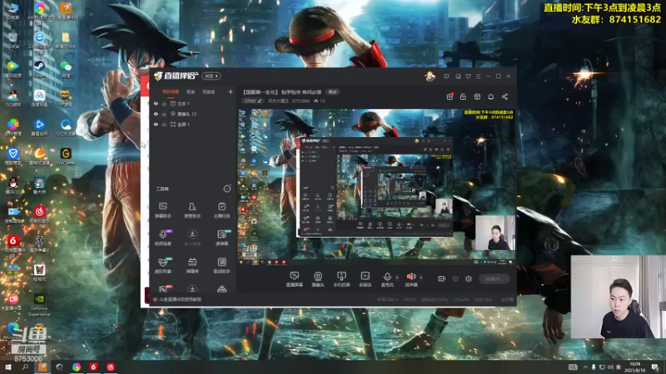Click the colorful browser icon in taskbar
The width and height of the screenshot is (666, 374).
point(77,367)
